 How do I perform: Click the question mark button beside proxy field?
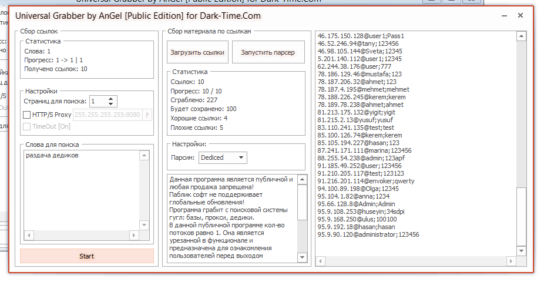click(147, 115)
